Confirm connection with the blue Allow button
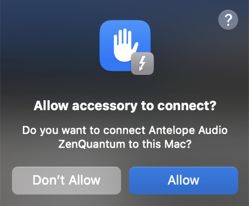Viewport: 249px width, 206px height. tap(184, 181)
